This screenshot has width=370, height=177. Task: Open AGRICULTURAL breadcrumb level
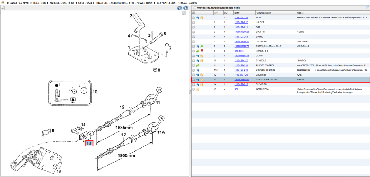tap(58, 3)
